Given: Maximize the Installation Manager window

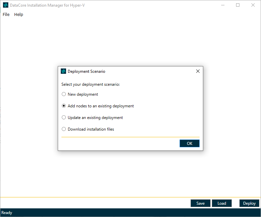Looking at the screenshot, I should [x=238, y=5].
